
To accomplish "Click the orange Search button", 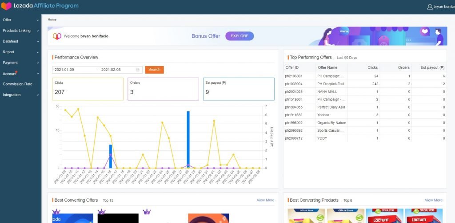I will 154,70.
